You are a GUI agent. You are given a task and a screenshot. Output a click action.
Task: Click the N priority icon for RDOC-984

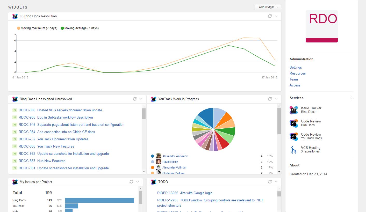pos(15,132)
